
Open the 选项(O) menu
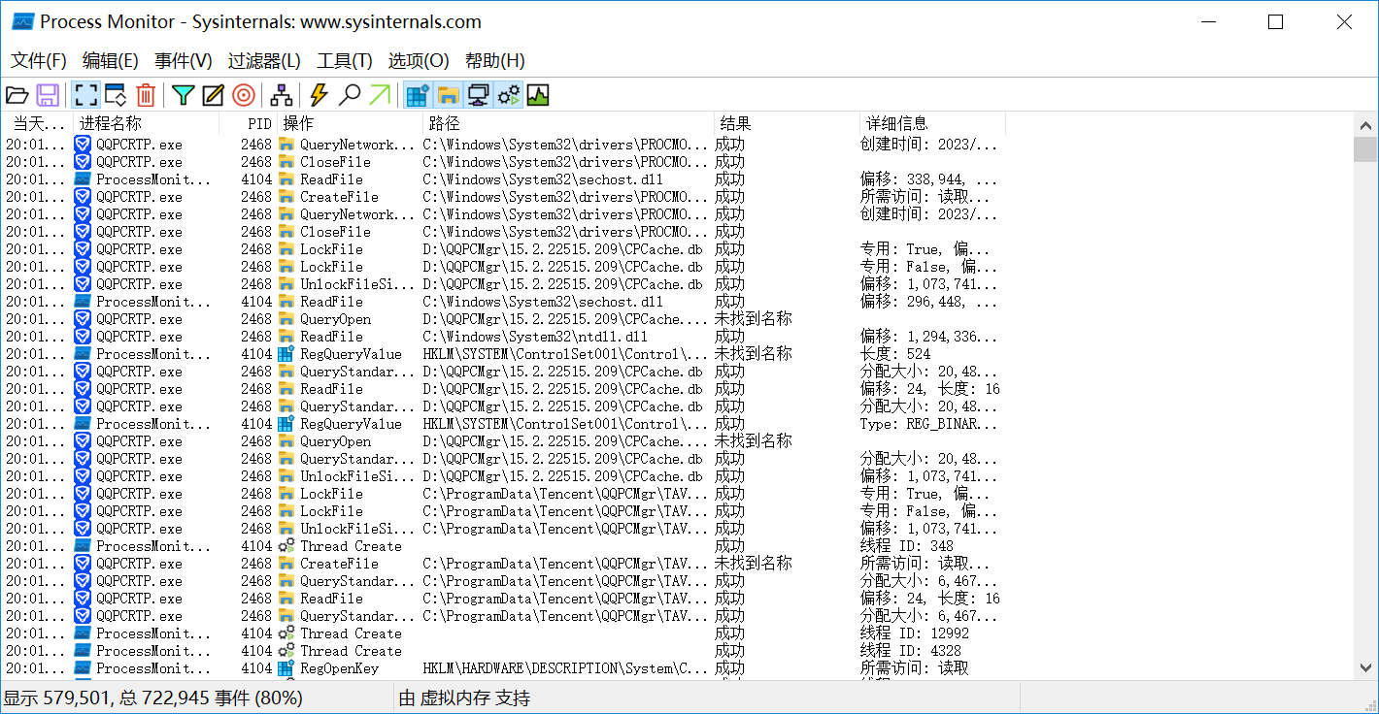419,60
